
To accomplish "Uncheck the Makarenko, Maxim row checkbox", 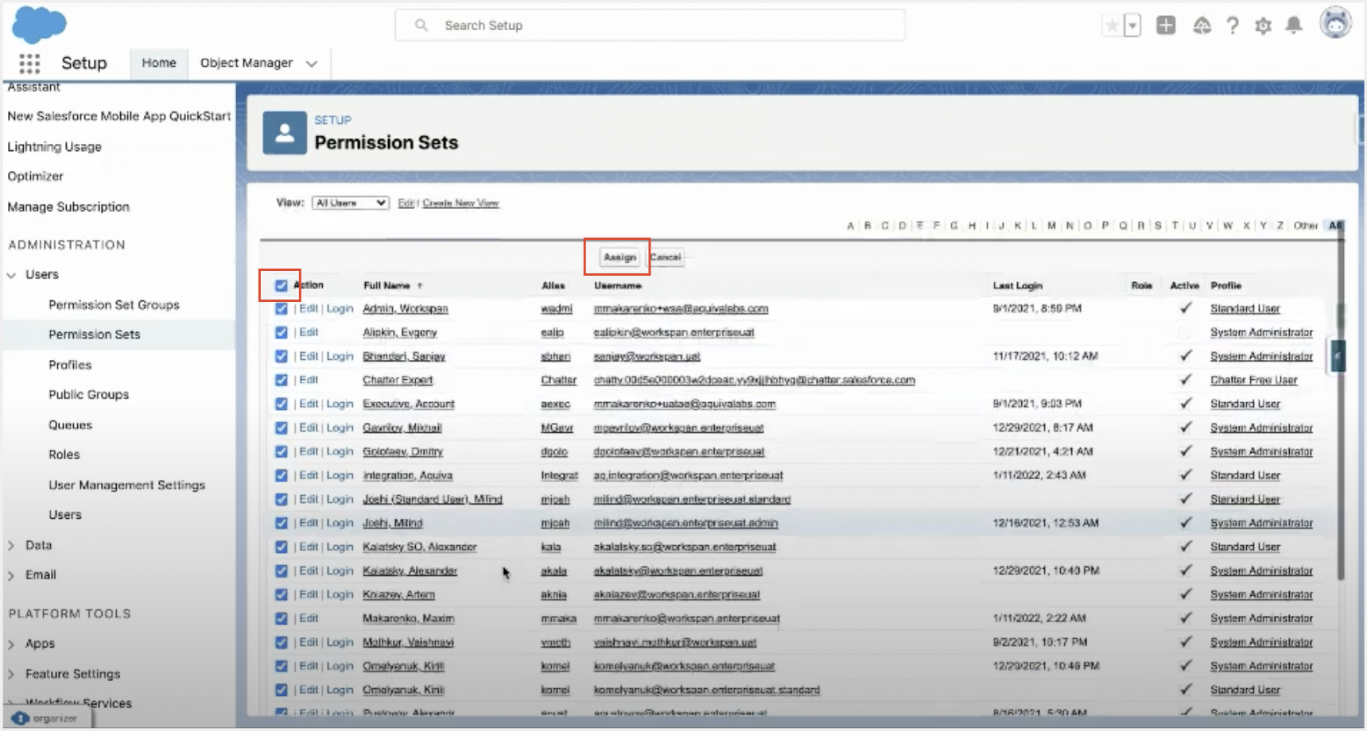I will [x=282, y=618].
